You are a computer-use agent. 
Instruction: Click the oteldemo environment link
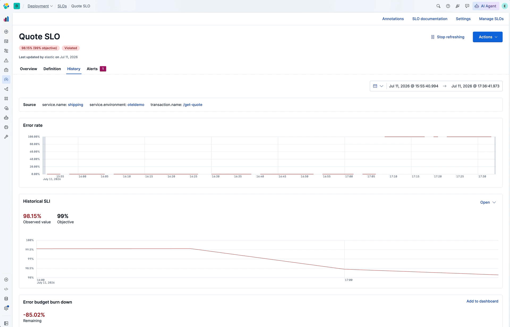[136, 105]
